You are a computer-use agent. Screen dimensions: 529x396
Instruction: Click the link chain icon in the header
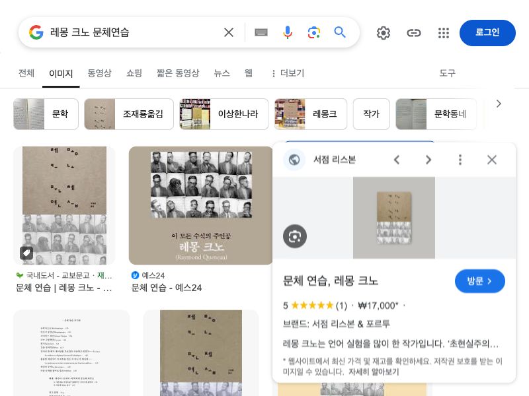414,33
